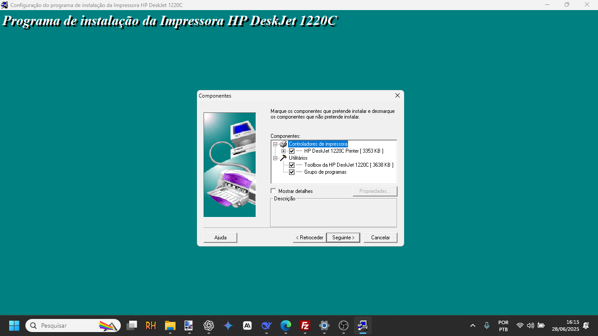
Task: Click the installer icon in the title bar
Action: [x=4, y=5]
